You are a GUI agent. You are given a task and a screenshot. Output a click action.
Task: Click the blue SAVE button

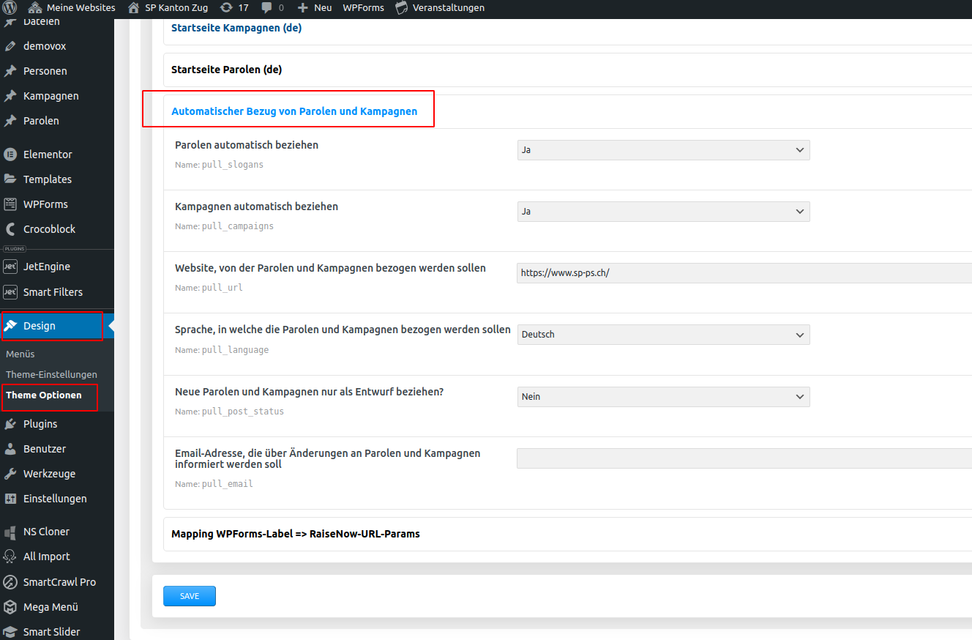click(x=189, y=596)
